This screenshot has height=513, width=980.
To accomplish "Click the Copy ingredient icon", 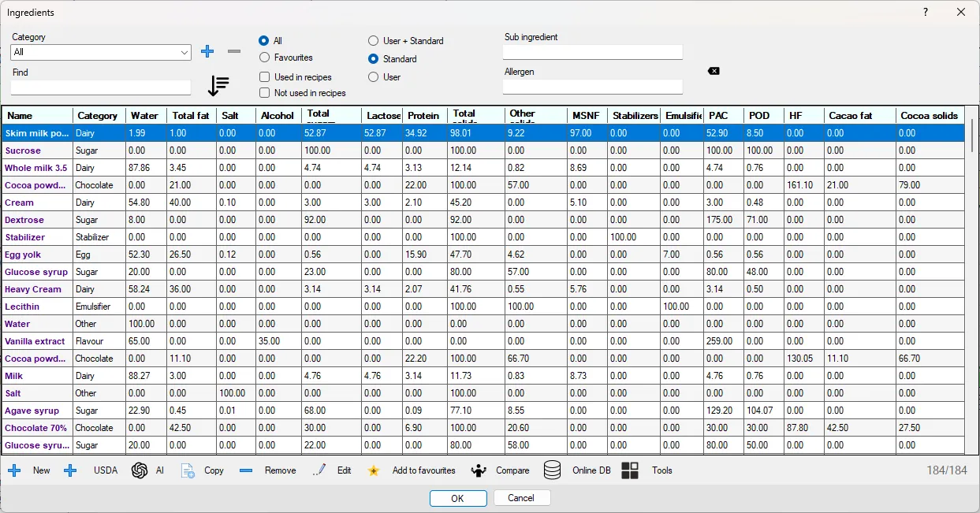I will click(188, 470).
